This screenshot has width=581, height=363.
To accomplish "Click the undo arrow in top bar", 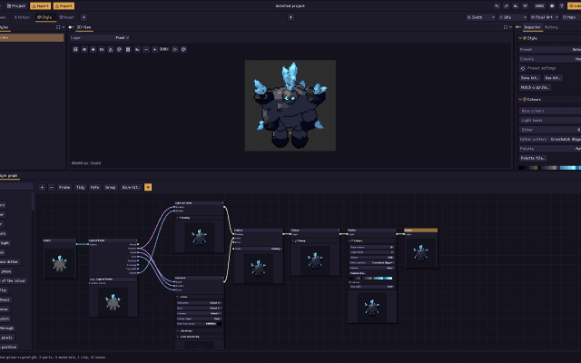I will coord(497,6).
